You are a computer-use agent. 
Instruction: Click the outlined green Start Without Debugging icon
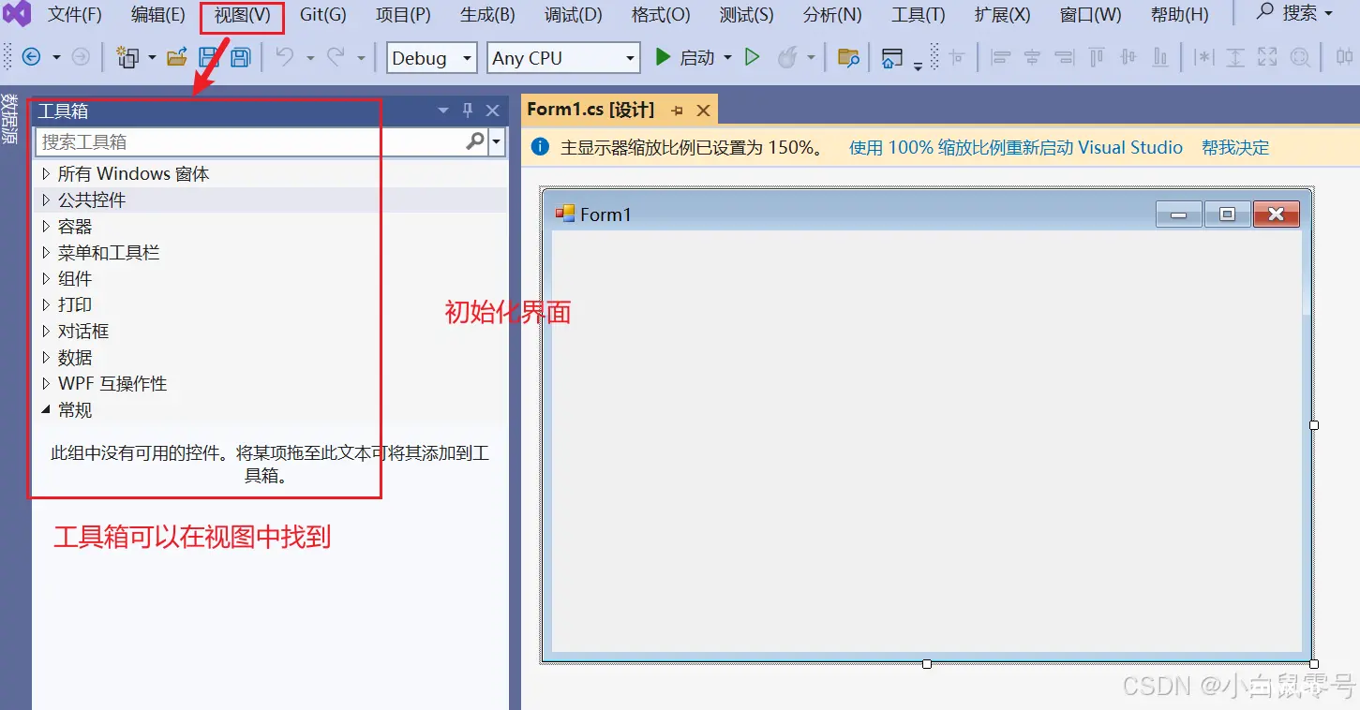pyautogui.click(x=752, y=57)
